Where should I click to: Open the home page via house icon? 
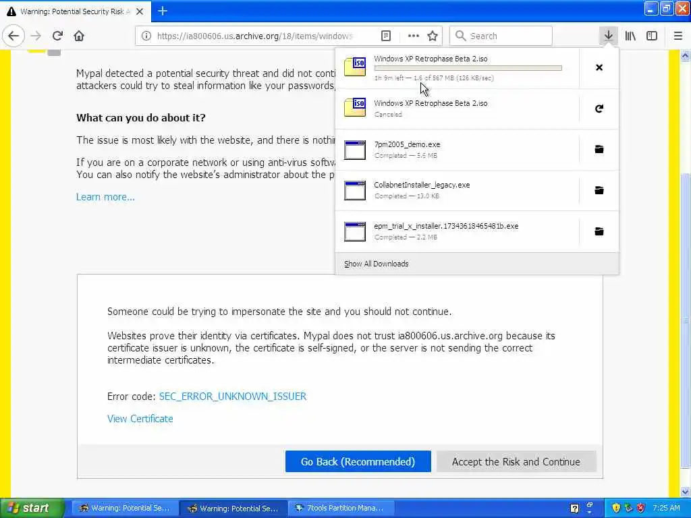[x=79, y=36]
